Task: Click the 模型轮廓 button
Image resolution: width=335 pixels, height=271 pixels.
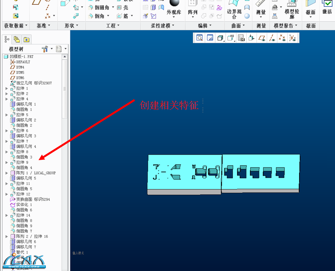Action: pyautogui.click(x=292, y=10)
